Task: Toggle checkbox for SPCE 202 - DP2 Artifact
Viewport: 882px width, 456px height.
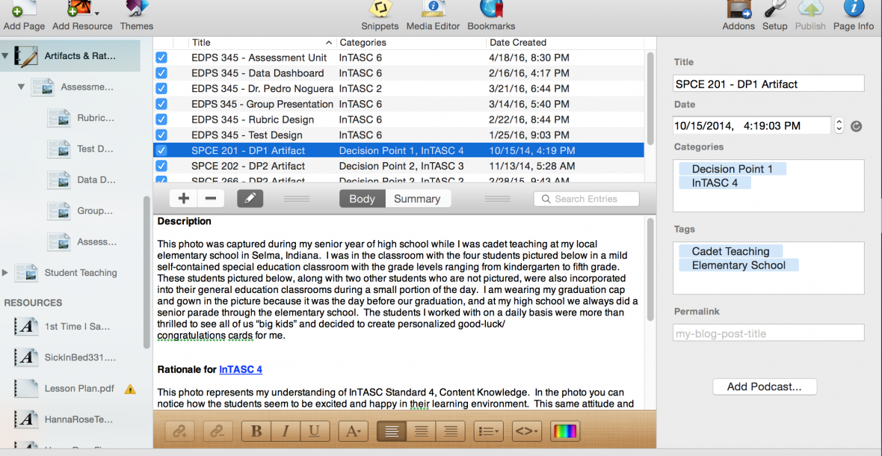Action: [161, 166]
